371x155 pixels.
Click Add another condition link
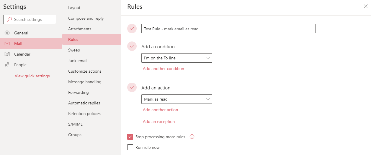163,69
